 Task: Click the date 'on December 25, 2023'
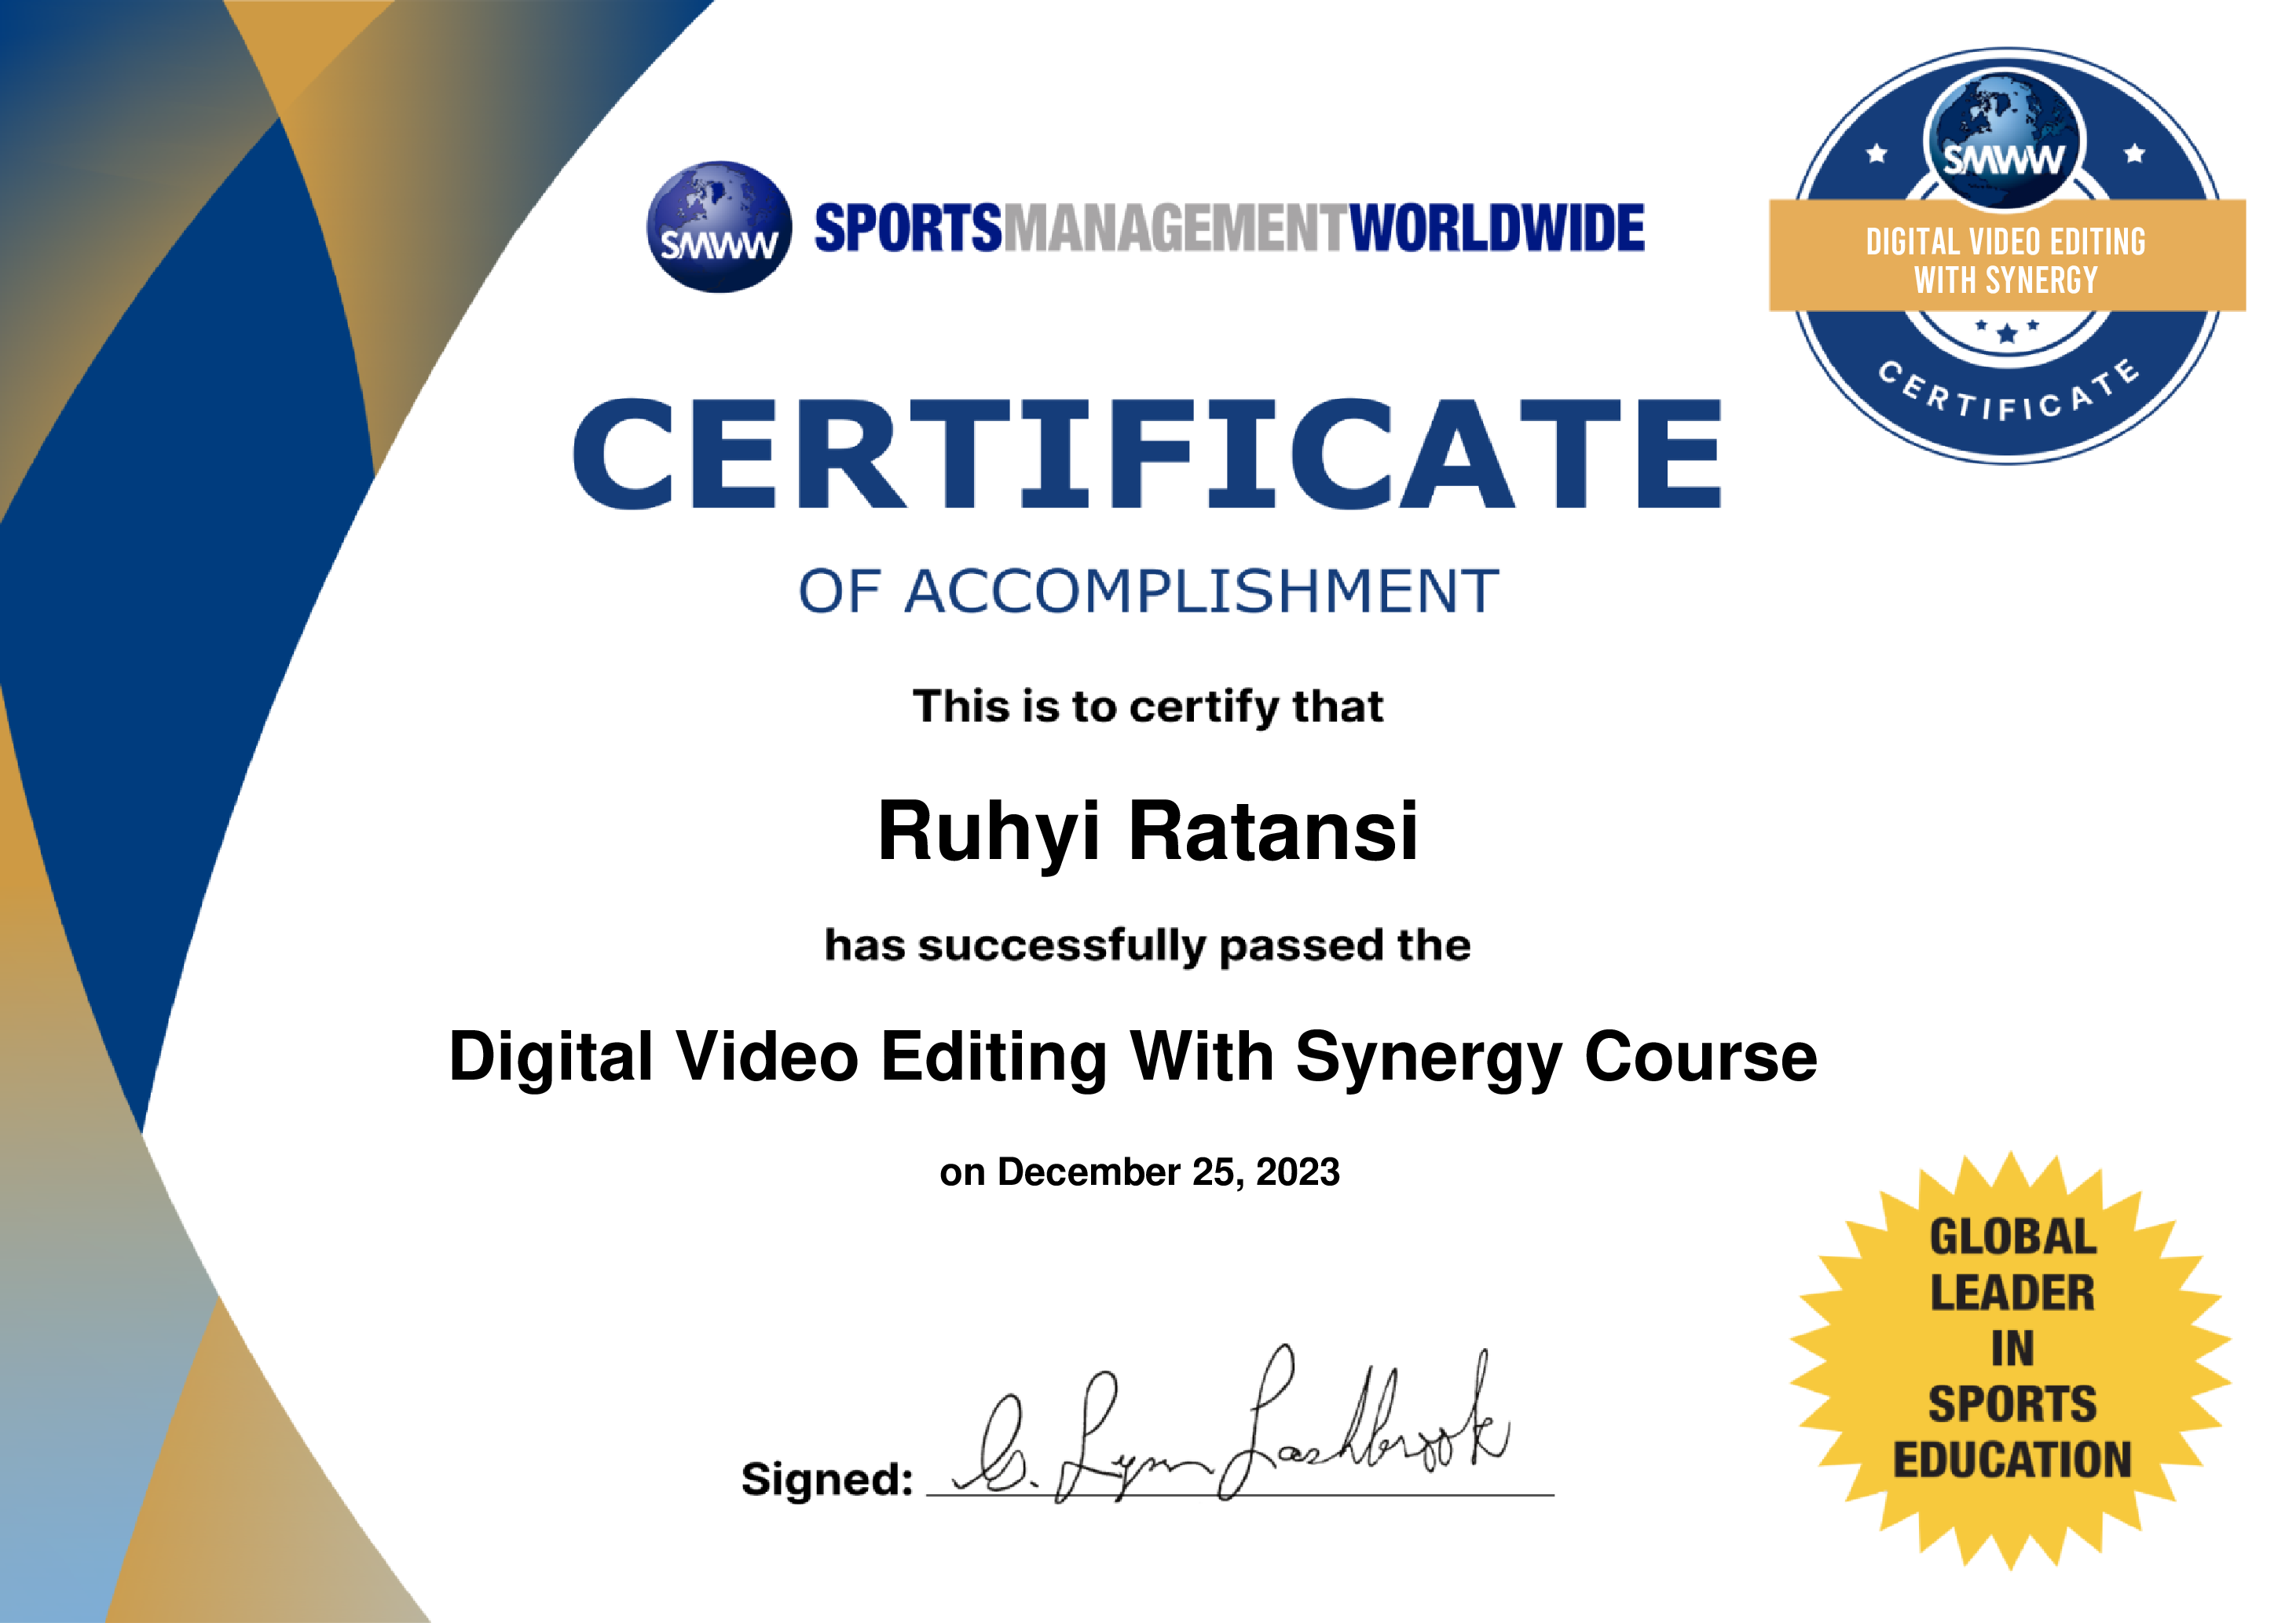1139,1172
